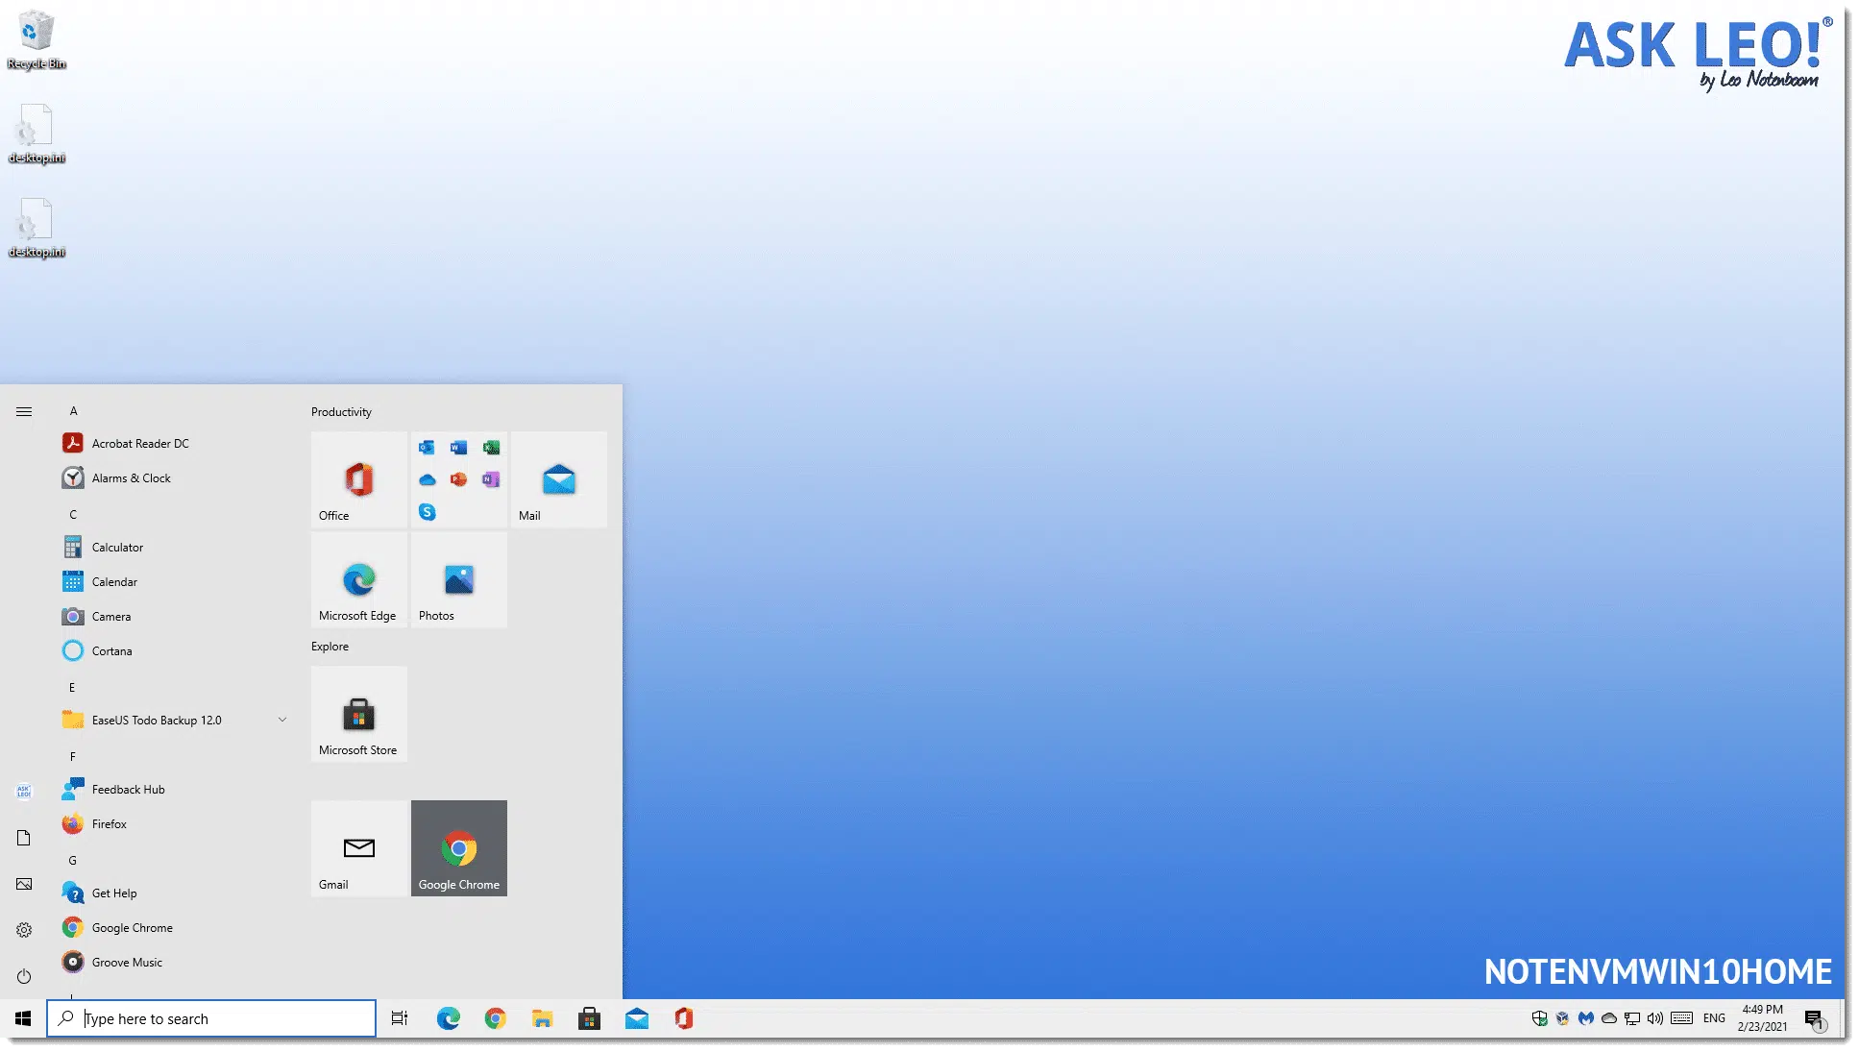Open Pictures from the Start sidebar
The image size is (1859, 1052).
point(24,884)
